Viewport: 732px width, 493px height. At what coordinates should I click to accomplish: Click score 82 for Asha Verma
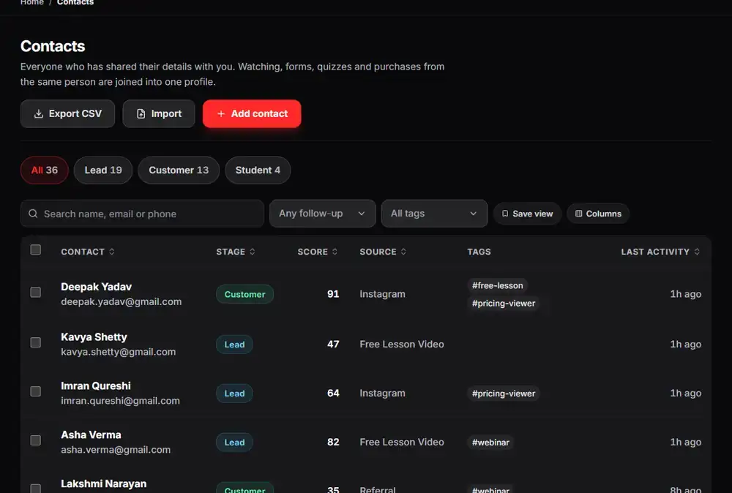(333, 443)
